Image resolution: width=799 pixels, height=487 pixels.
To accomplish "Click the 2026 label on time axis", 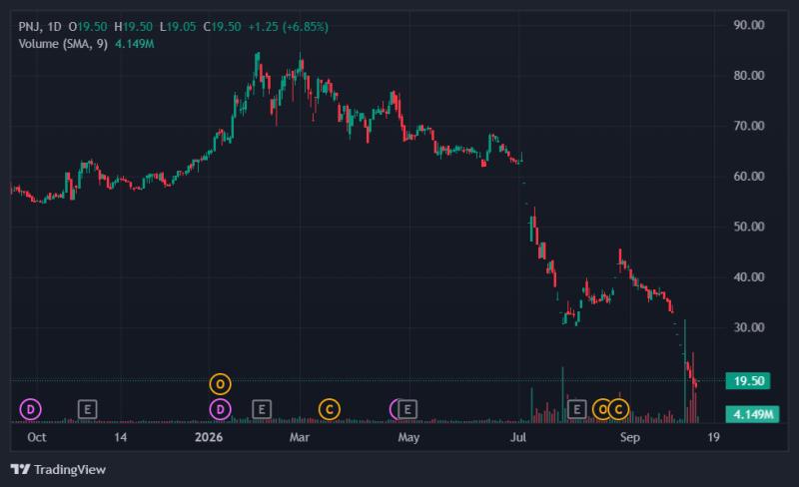I will [209, 437].
